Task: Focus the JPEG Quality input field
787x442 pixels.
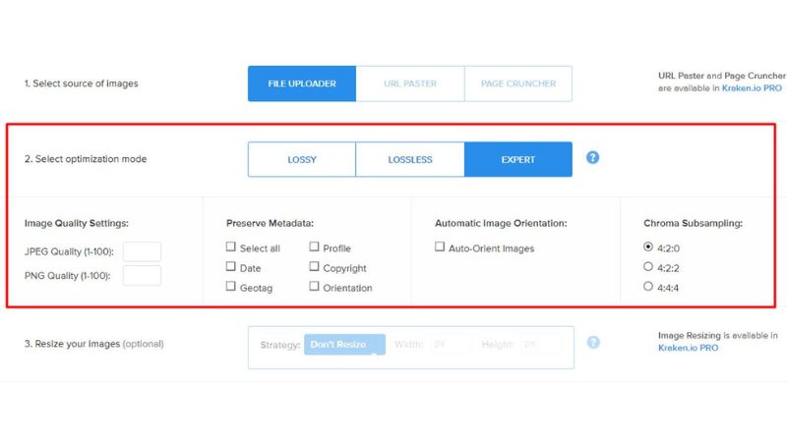Action: tap(142, 251)
